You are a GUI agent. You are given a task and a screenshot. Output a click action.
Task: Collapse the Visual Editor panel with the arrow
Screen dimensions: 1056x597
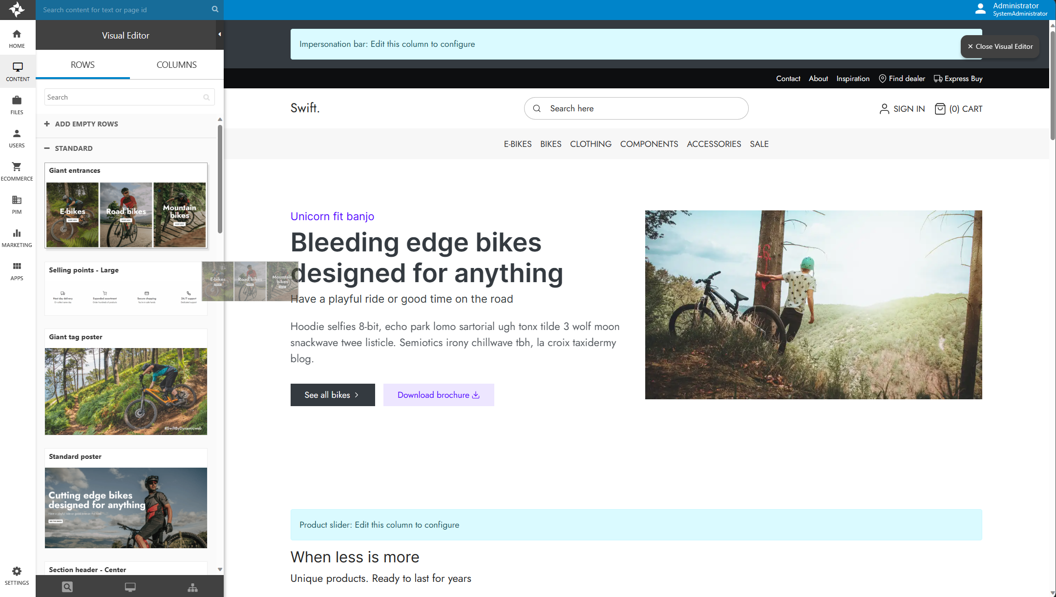tap(219, 34)
